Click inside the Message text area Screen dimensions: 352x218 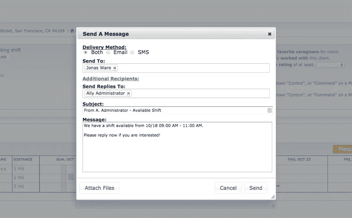point(177,147)
